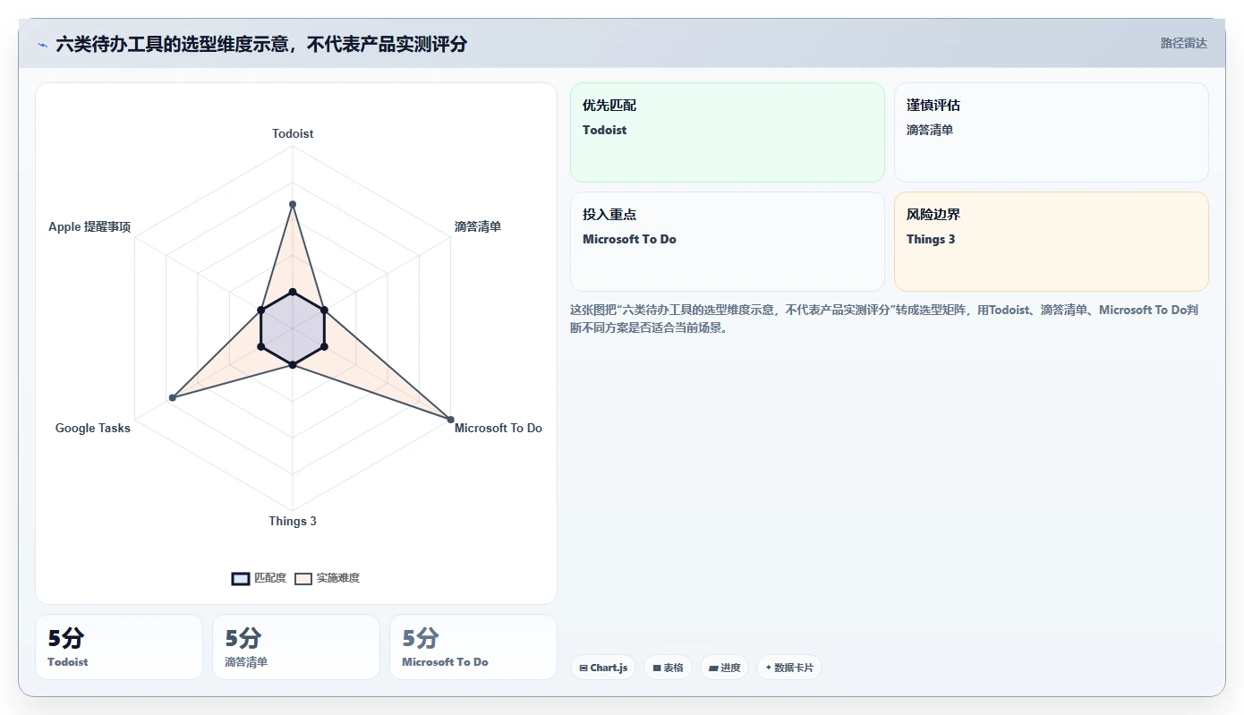Viewport: 1244px width, 715px height.
Task: Click the 实施难度 data point on Todoist axis
Action: tap(293, 205)
